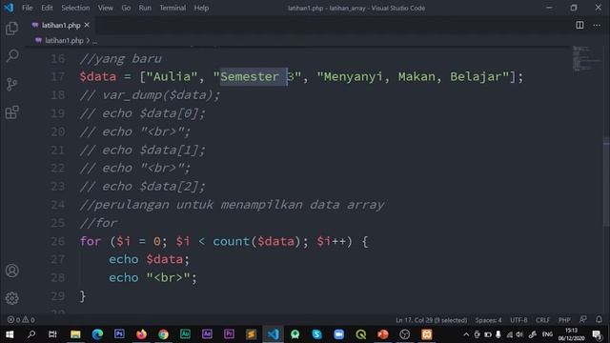Click the VS Code logo icon

9,8
